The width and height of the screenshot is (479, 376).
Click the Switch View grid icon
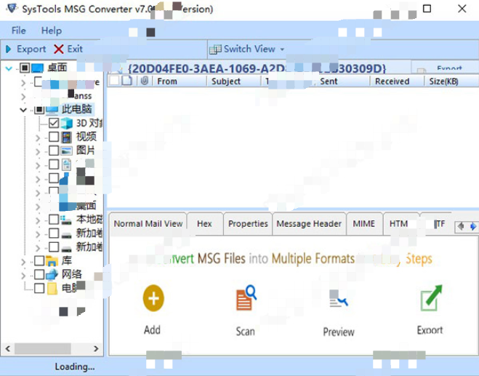[x=215, y=49]
